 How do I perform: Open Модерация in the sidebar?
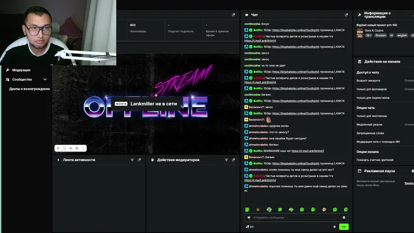[21, 70]
